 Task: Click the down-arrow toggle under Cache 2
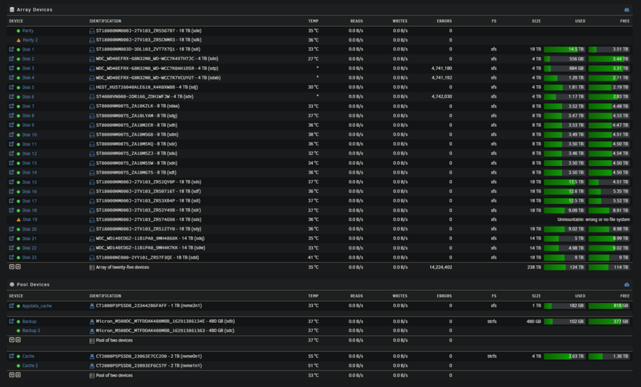pyautogui.click(x=12, y=375)
